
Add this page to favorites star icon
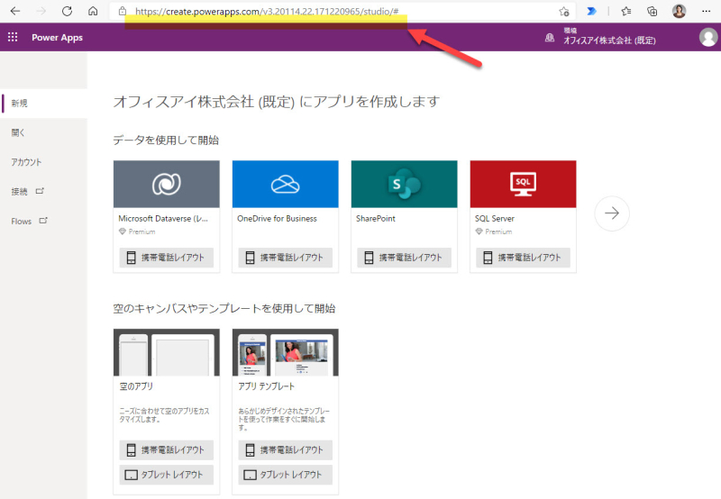tap(564, 12)
